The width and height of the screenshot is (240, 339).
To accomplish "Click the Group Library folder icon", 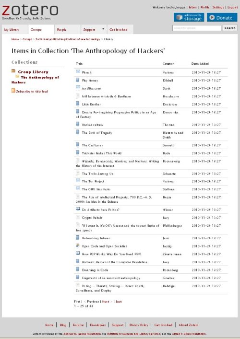I will click(x=13, y=71).
